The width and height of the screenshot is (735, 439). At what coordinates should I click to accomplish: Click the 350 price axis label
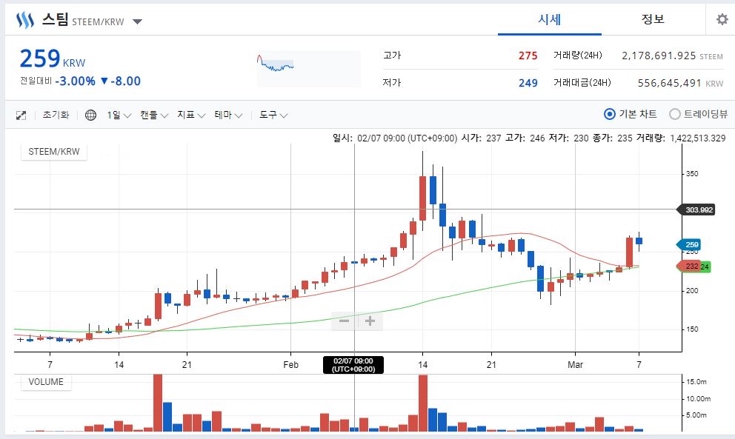692,174
